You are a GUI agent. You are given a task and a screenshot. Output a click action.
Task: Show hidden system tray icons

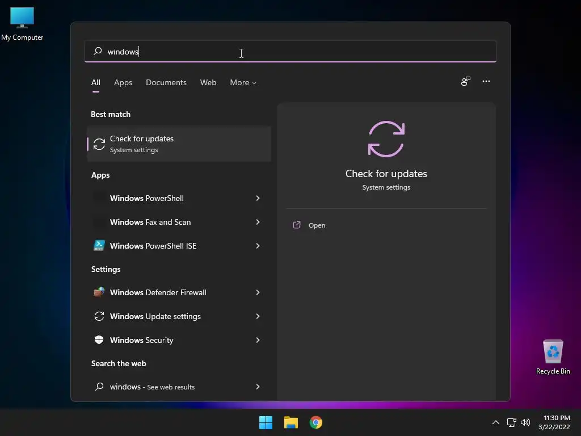pyautogui.click(x=496, y=422)
